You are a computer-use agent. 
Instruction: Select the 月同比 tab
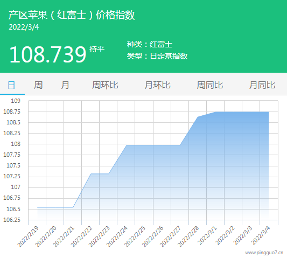point(262,85)
